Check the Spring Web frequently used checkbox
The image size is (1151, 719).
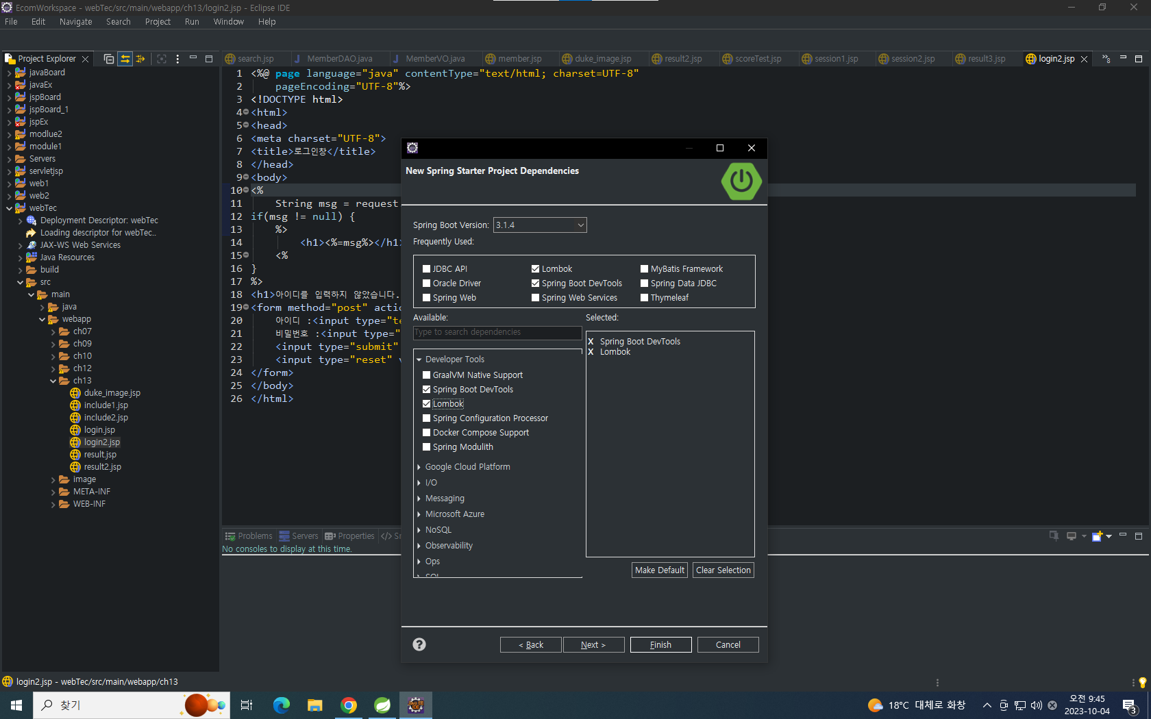point(426,298)
